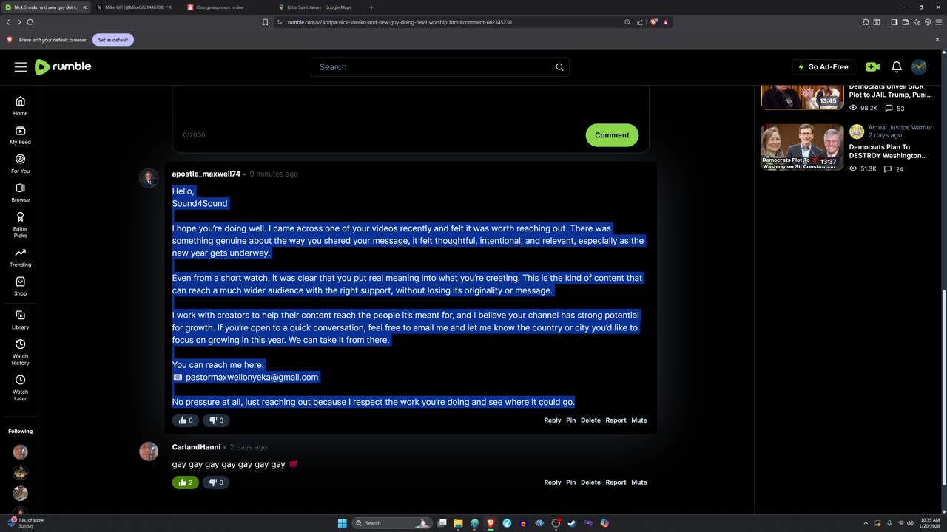Switch to Mike Gill X tab
Image resolution: width=947 pixels, height=532 pixels.
pyautogui.click(x=138, y=7)
